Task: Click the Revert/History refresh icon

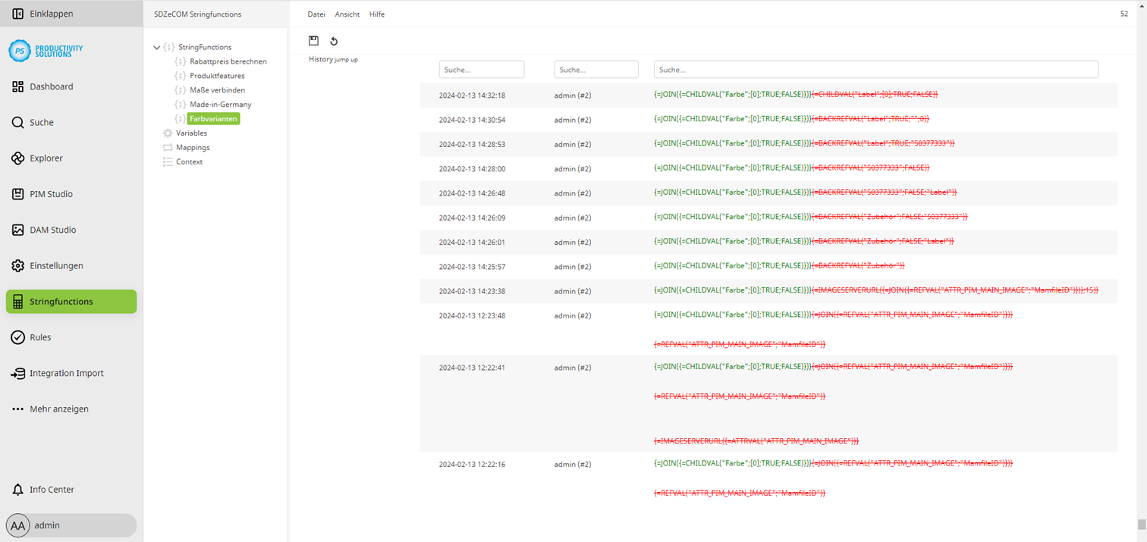Action: point(334,41)
